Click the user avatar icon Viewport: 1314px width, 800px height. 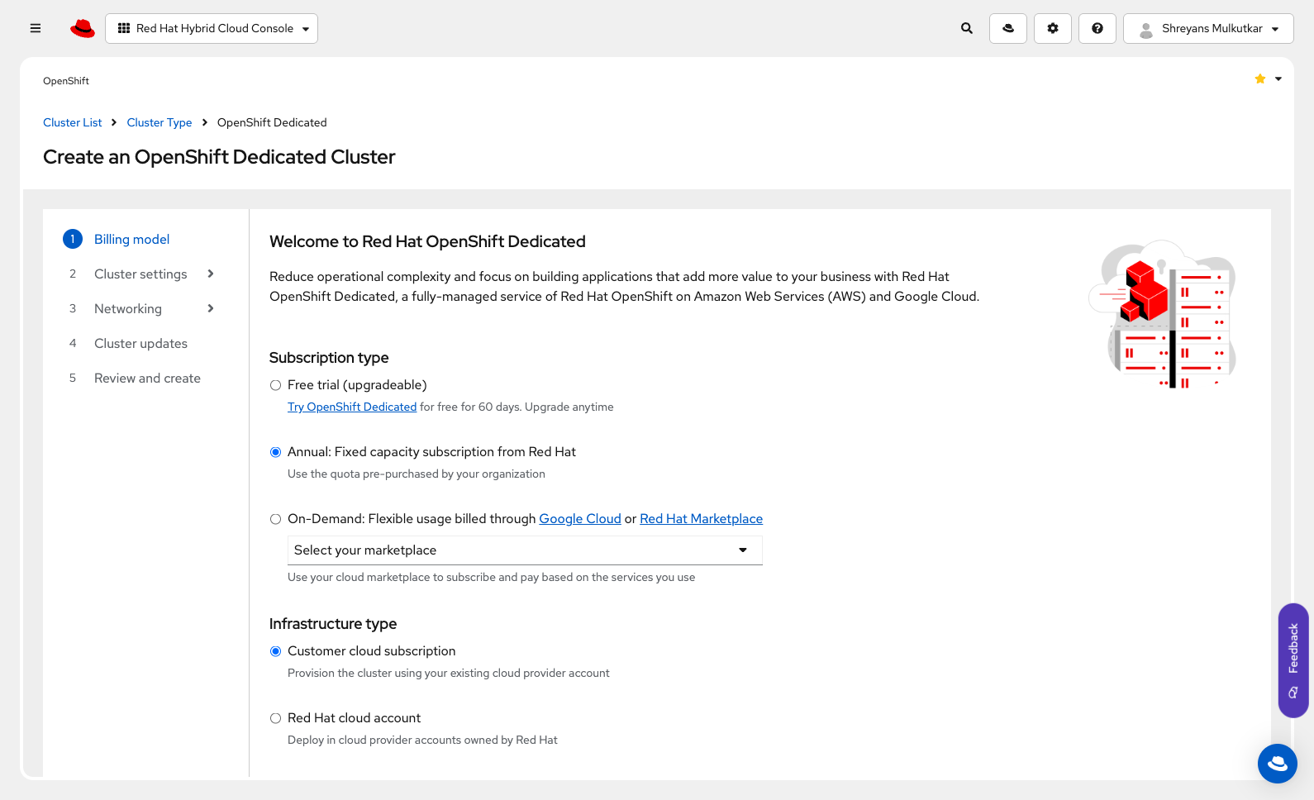point(1146,29)
